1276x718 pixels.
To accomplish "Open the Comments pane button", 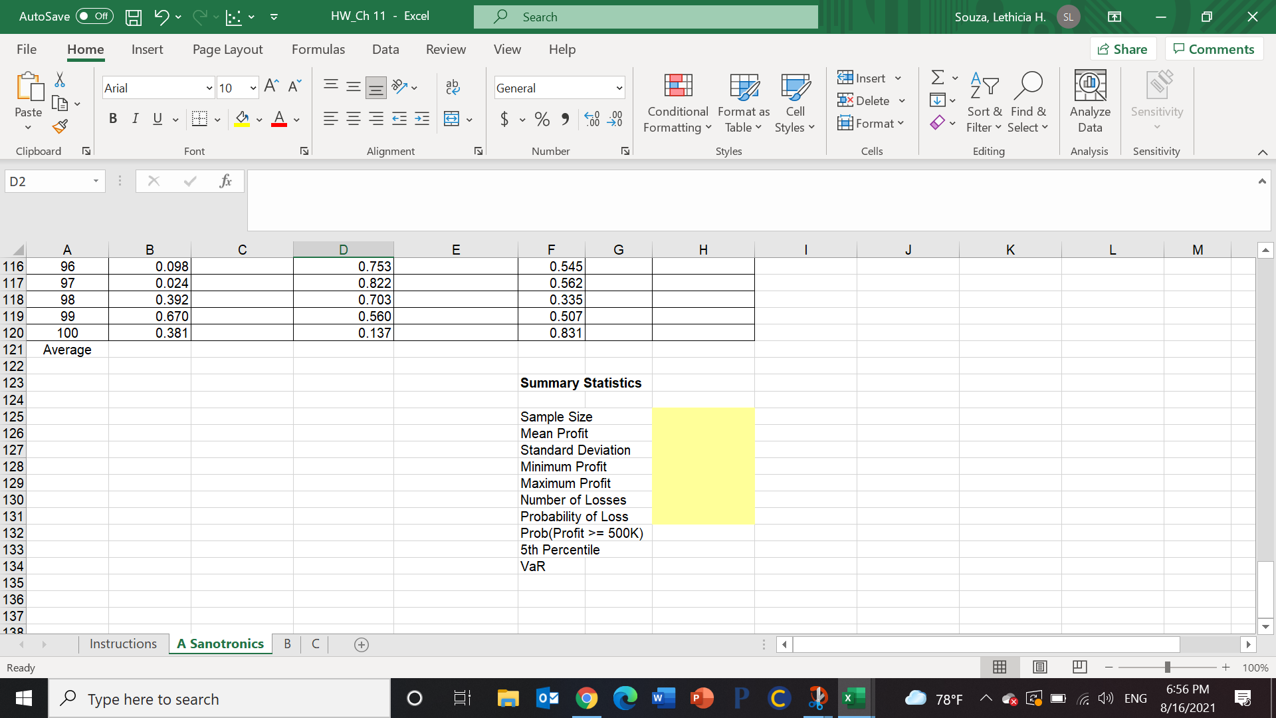I will 1214,49.
